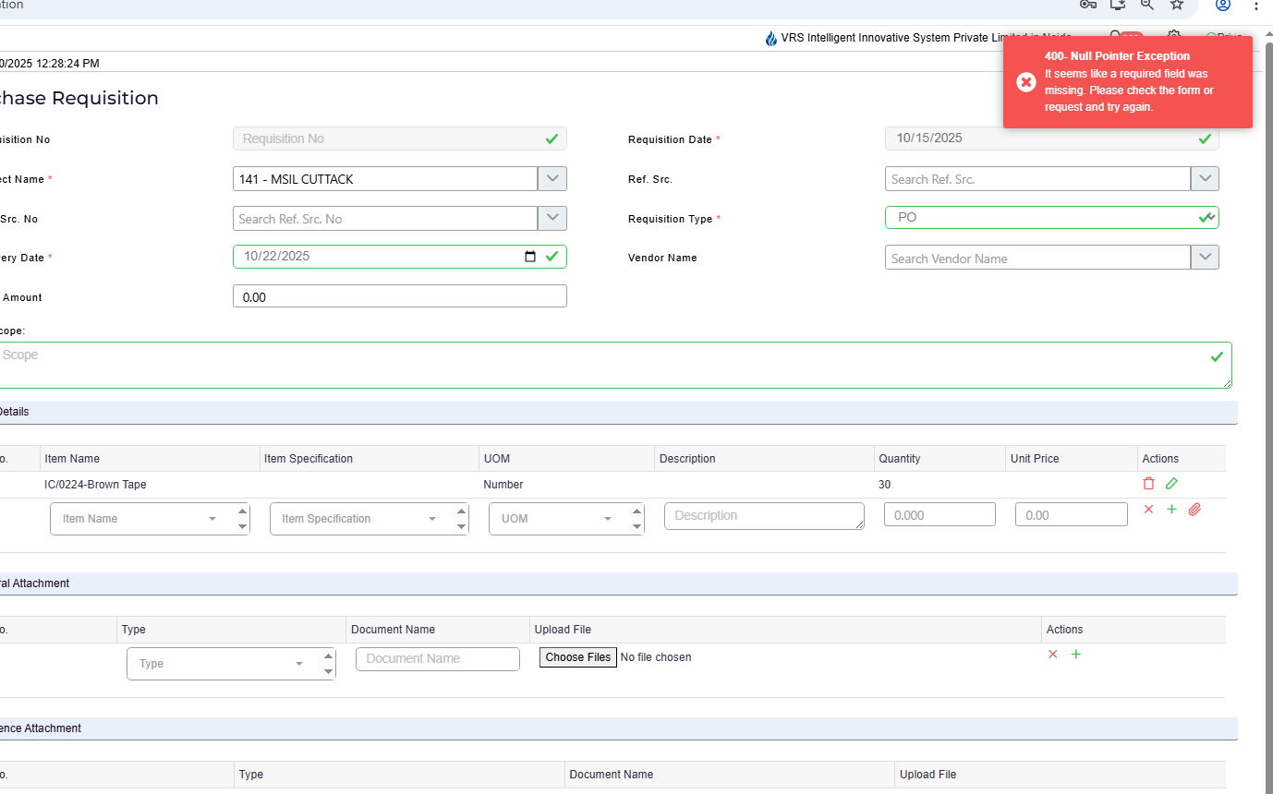1273x794 pixels.
Task: Open the Delivery Date calendar picker
Action: tap(530, 257)
